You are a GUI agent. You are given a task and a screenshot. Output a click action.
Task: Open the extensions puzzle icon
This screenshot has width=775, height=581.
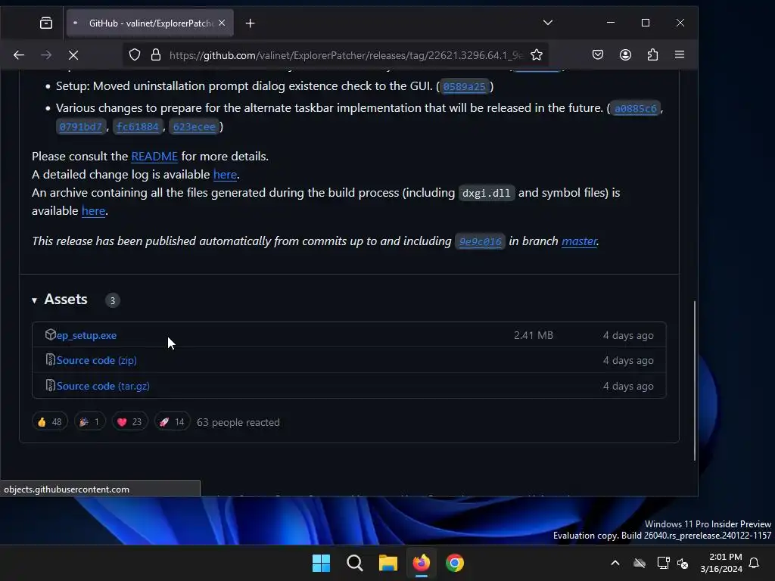tap(652, 54)
